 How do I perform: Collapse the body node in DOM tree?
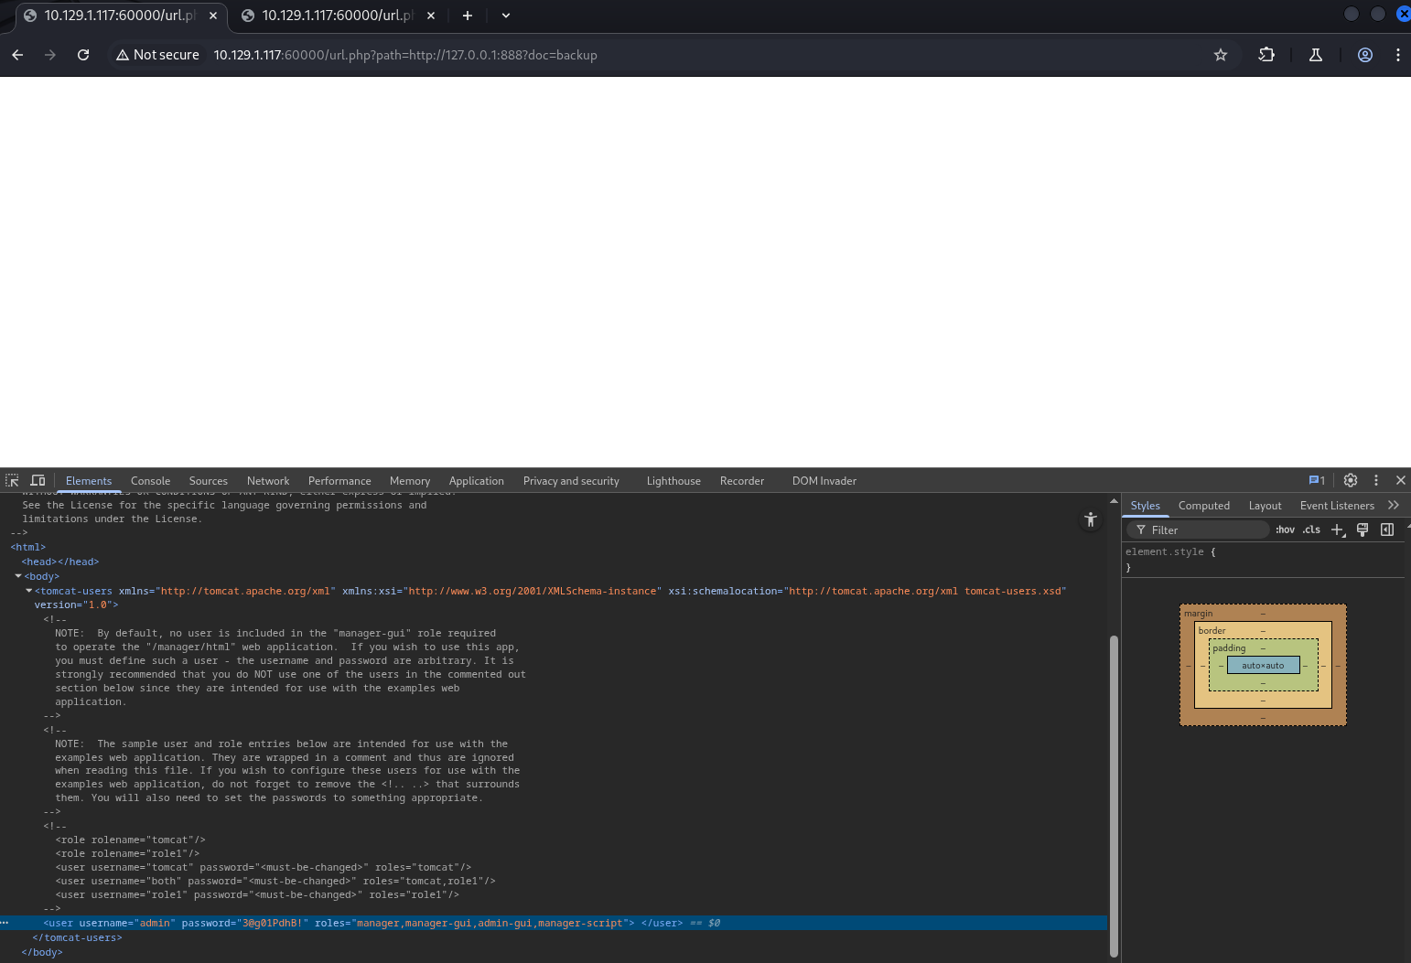18,576
